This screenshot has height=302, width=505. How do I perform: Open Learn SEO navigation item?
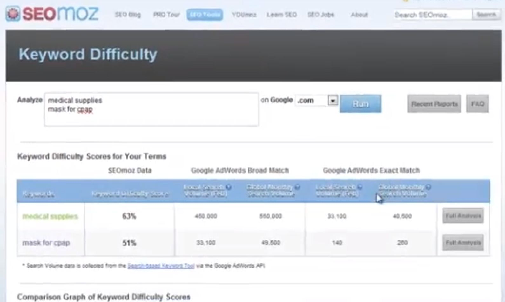pos(282,15)
